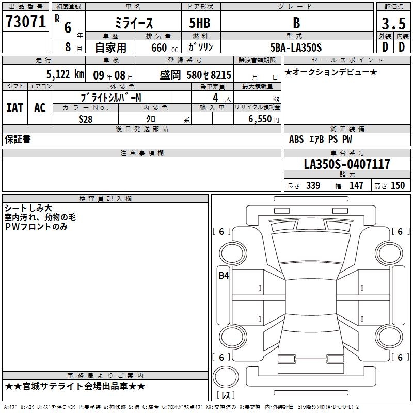This screenshot has width=413, height=413.
Task: Click length value 339
Action: pyautogui.click(x=313, y=185)
